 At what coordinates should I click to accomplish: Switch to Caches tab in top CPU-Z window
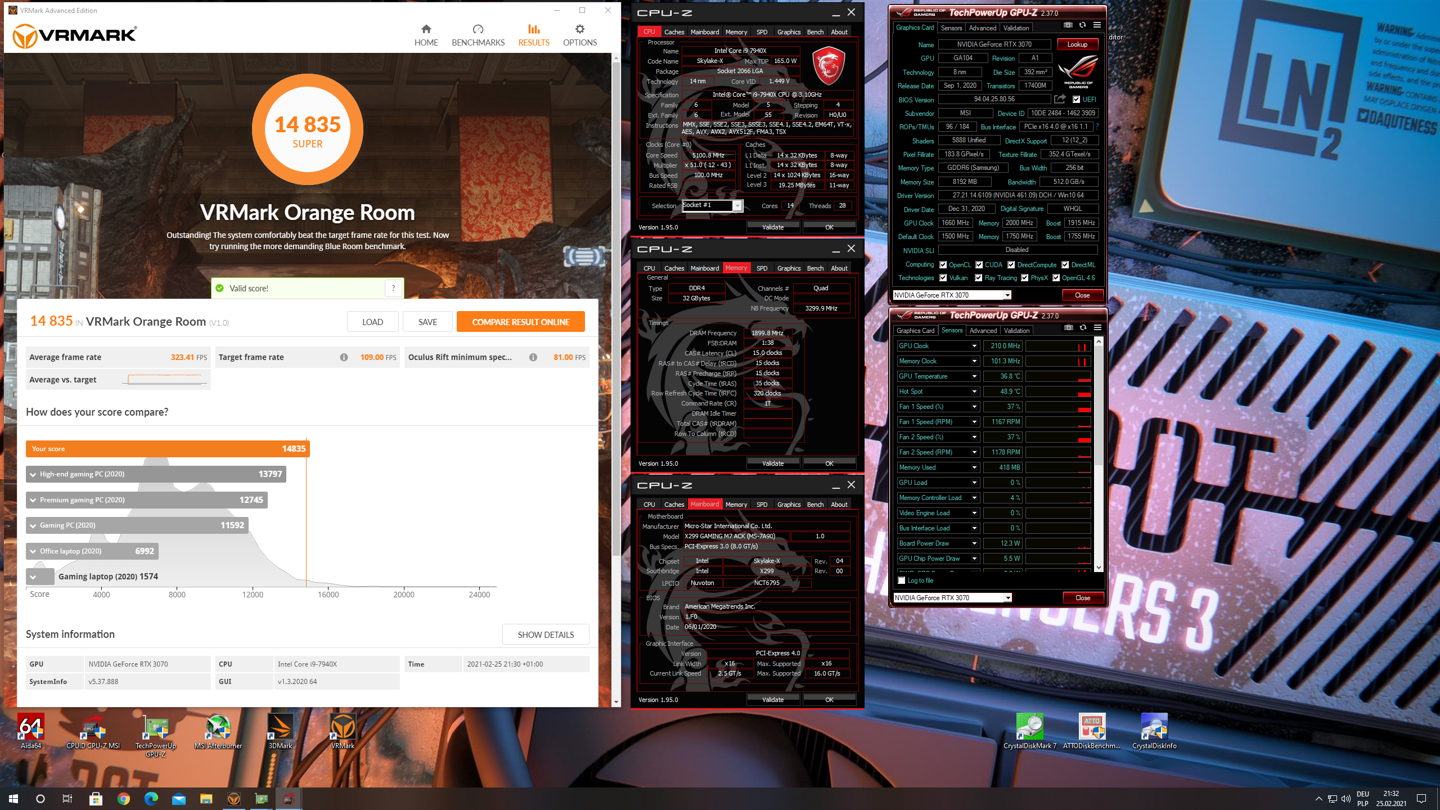tap(674, 32)
